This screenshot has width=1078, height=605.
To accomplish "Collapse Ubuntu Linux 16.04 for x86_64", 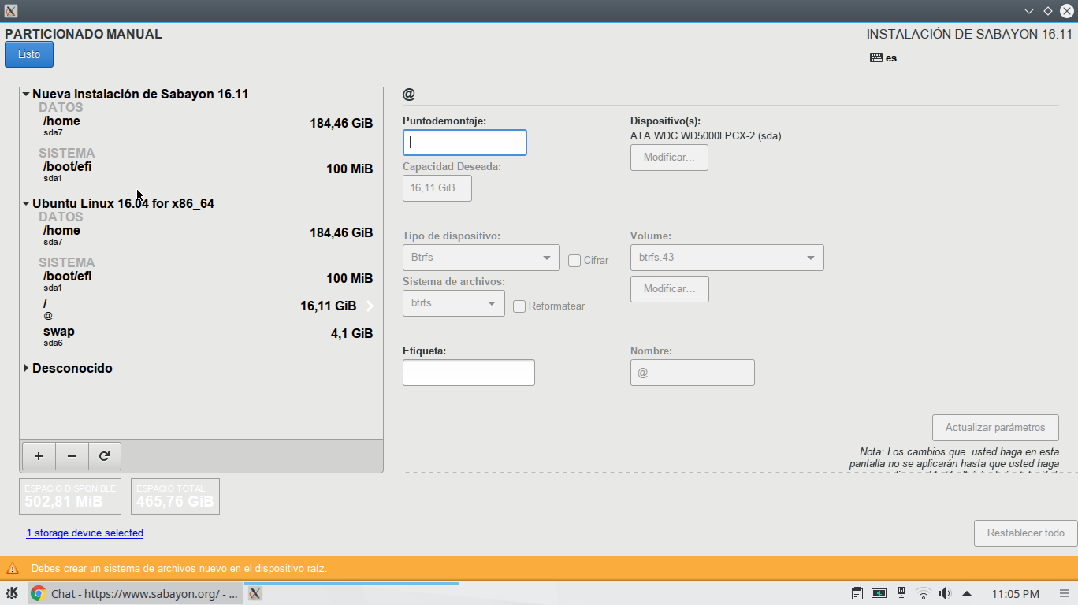I will [x=26, y=203].
